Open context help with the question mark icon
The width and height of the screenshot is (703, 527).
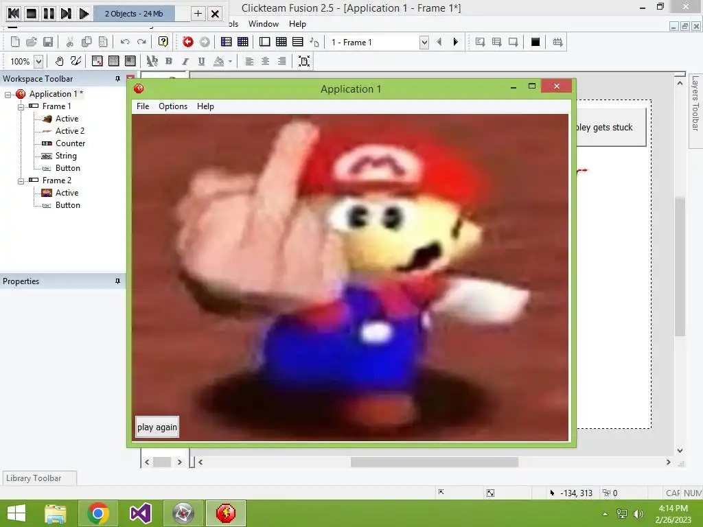(x=163, y=42)
